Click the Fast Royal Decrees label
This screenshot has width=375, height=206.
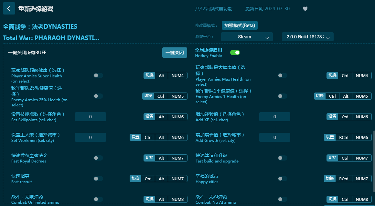[x=29, y=161]
